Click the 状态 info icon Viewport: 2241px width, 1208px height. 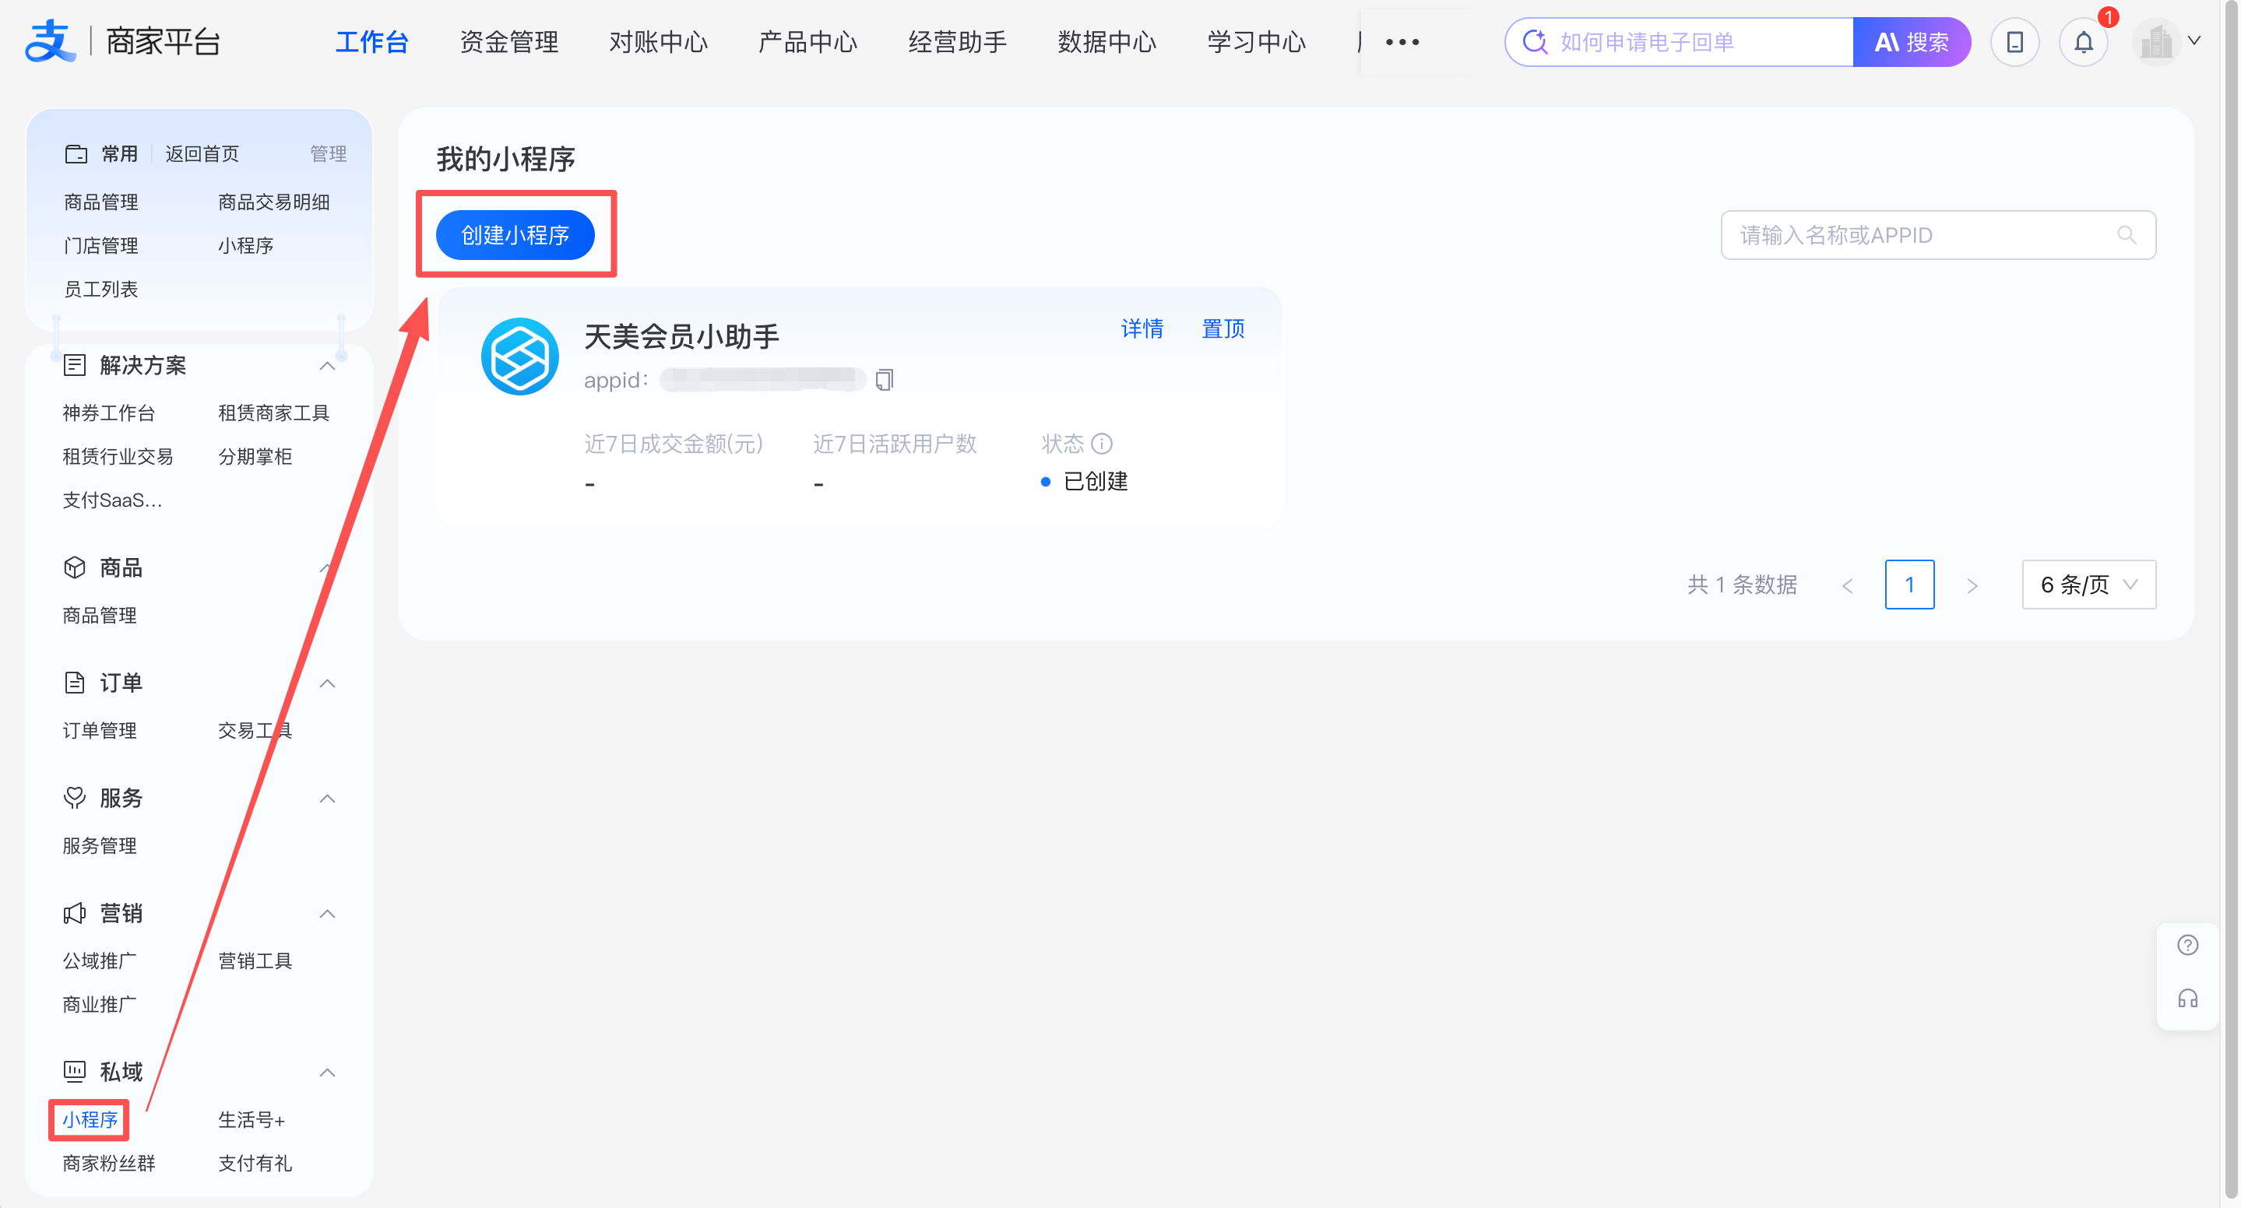tap(1101, 444)
